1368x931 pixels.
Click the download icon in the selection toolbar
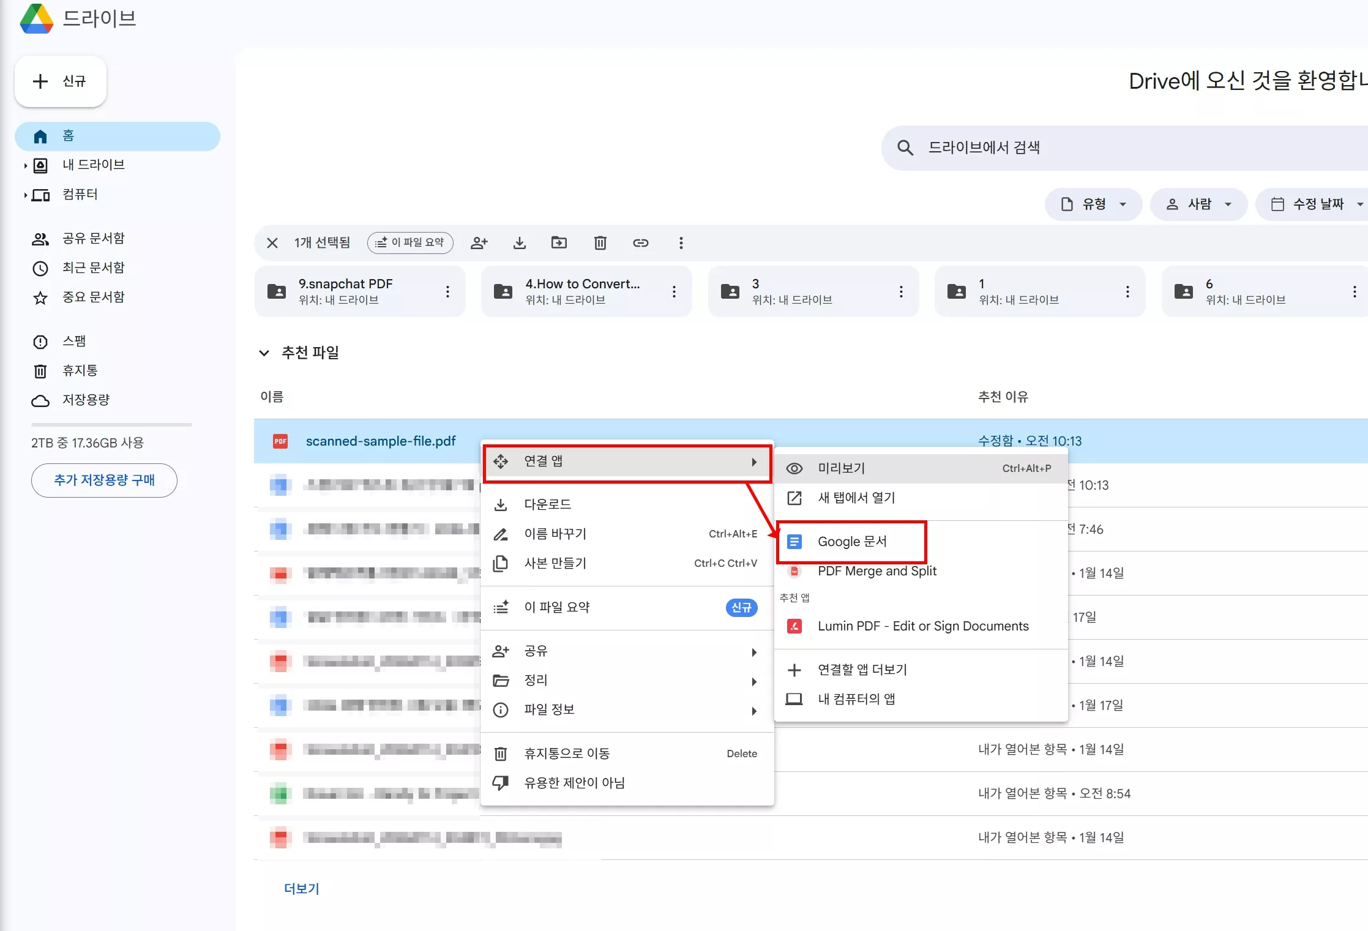(520, 242)
